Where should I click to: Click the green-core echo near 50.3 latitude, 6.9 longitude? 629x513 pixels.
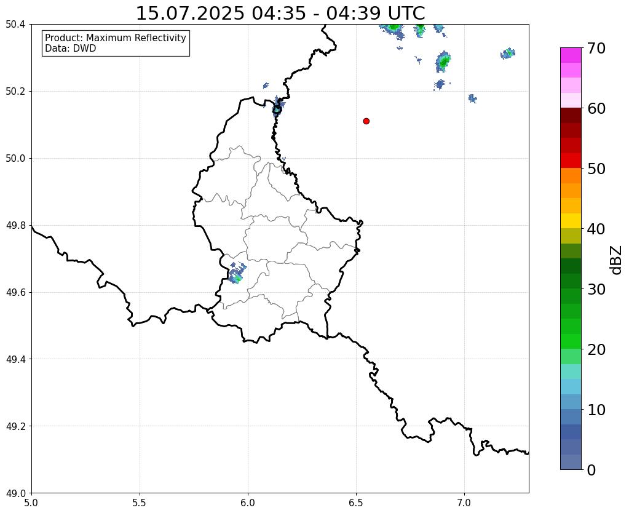click(443, 62)
